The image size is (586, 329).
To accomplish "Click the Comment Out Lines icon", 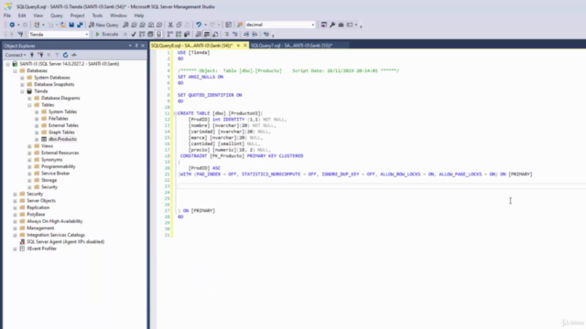I will point(226,35).
